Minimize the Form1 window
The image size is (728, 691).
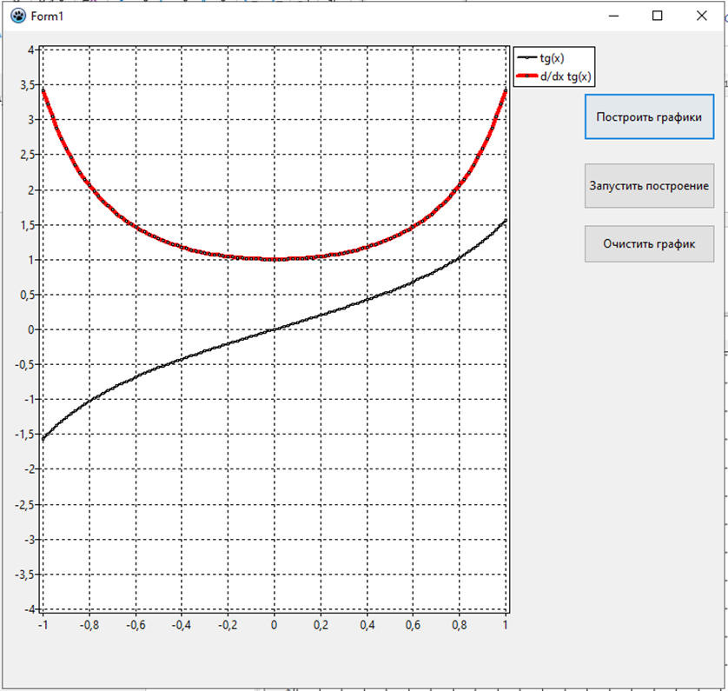pyautogui.click(x=613, y=16)
